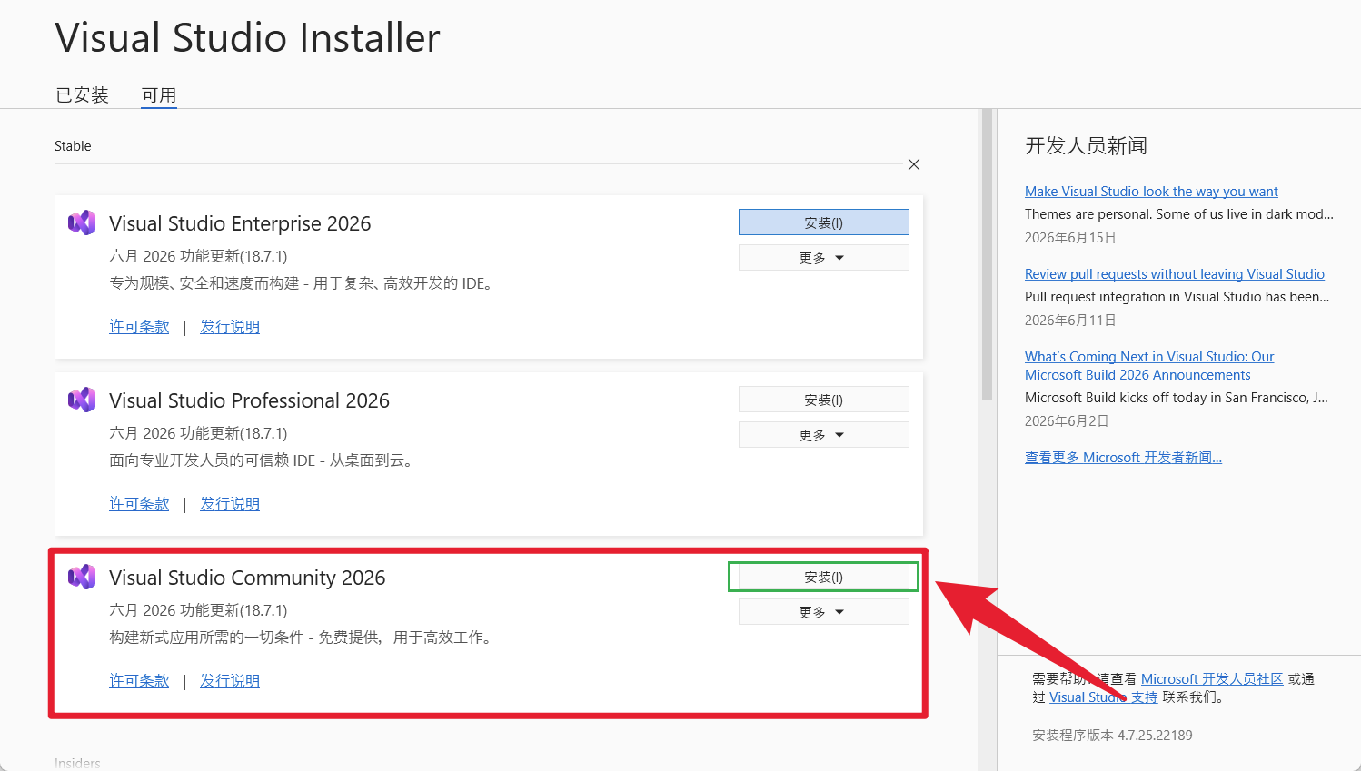This screenshot has height=771, width=1361.
Task: Open 发行说明 link for Enterprise 2026
Action: tap(230, 327)
